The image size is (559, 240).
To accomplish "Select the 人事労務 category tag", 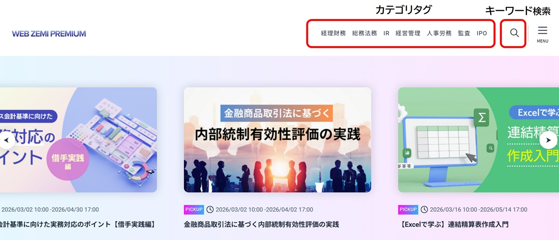I will pyautogui.click(x=439, y=33).
